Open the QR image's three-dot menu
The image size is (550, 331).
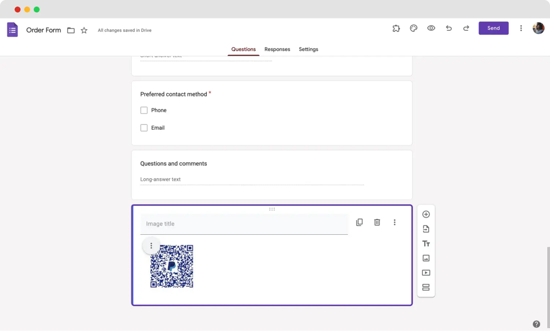click(151, 246)
